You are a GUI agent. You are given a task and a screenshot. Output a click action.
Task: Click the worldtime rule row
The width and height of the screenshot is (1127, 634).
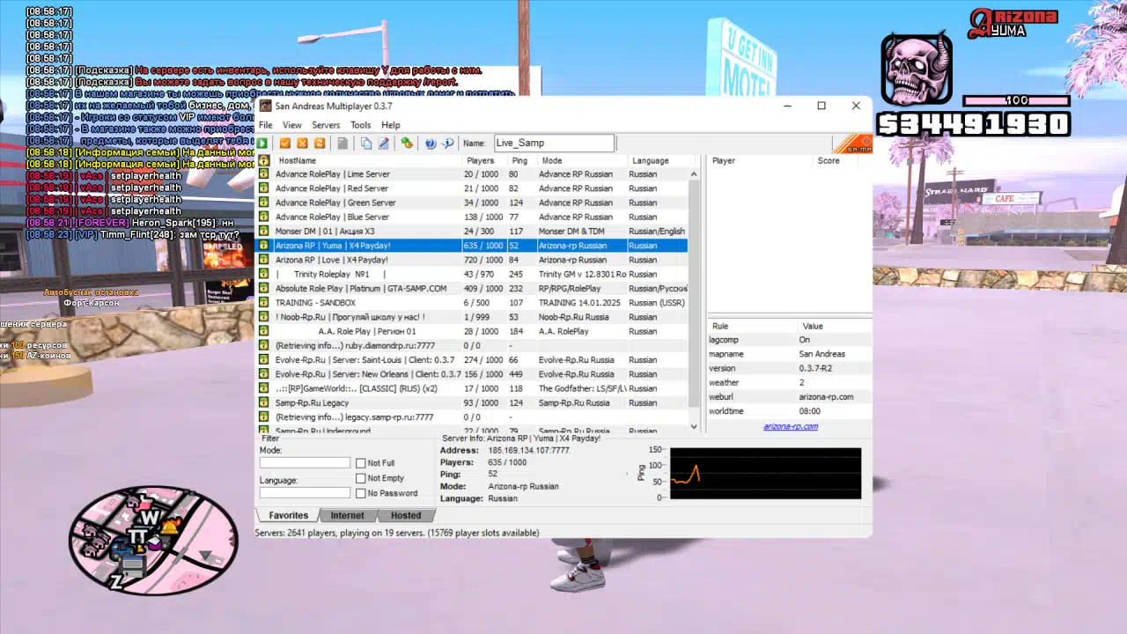click(790, 411)
